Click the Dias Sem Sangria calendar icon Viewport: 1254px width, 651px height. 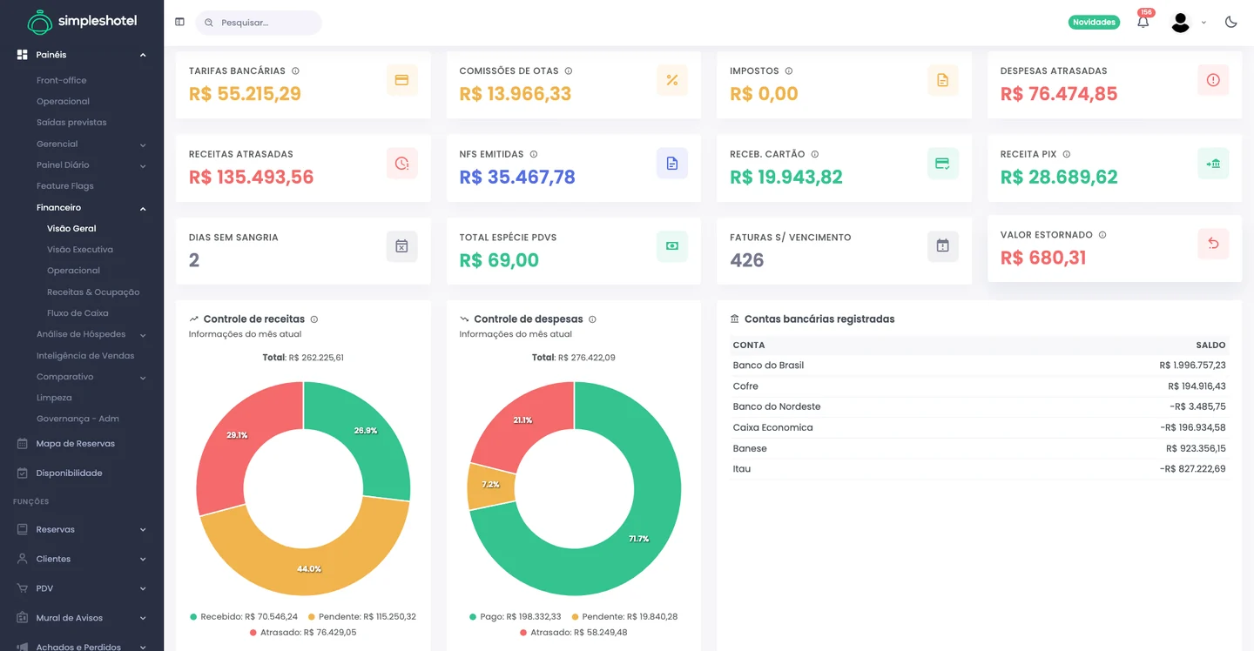pos(401,246)
